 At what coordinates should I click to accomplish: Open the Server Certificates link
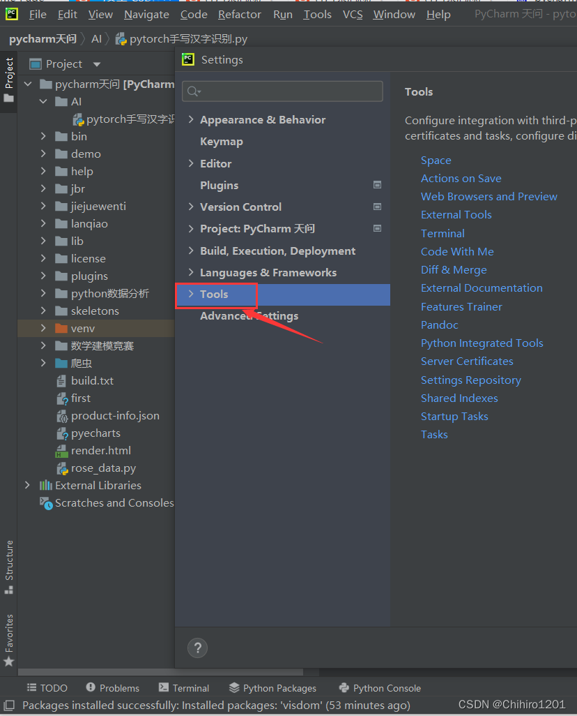click(x=467, y=361)
